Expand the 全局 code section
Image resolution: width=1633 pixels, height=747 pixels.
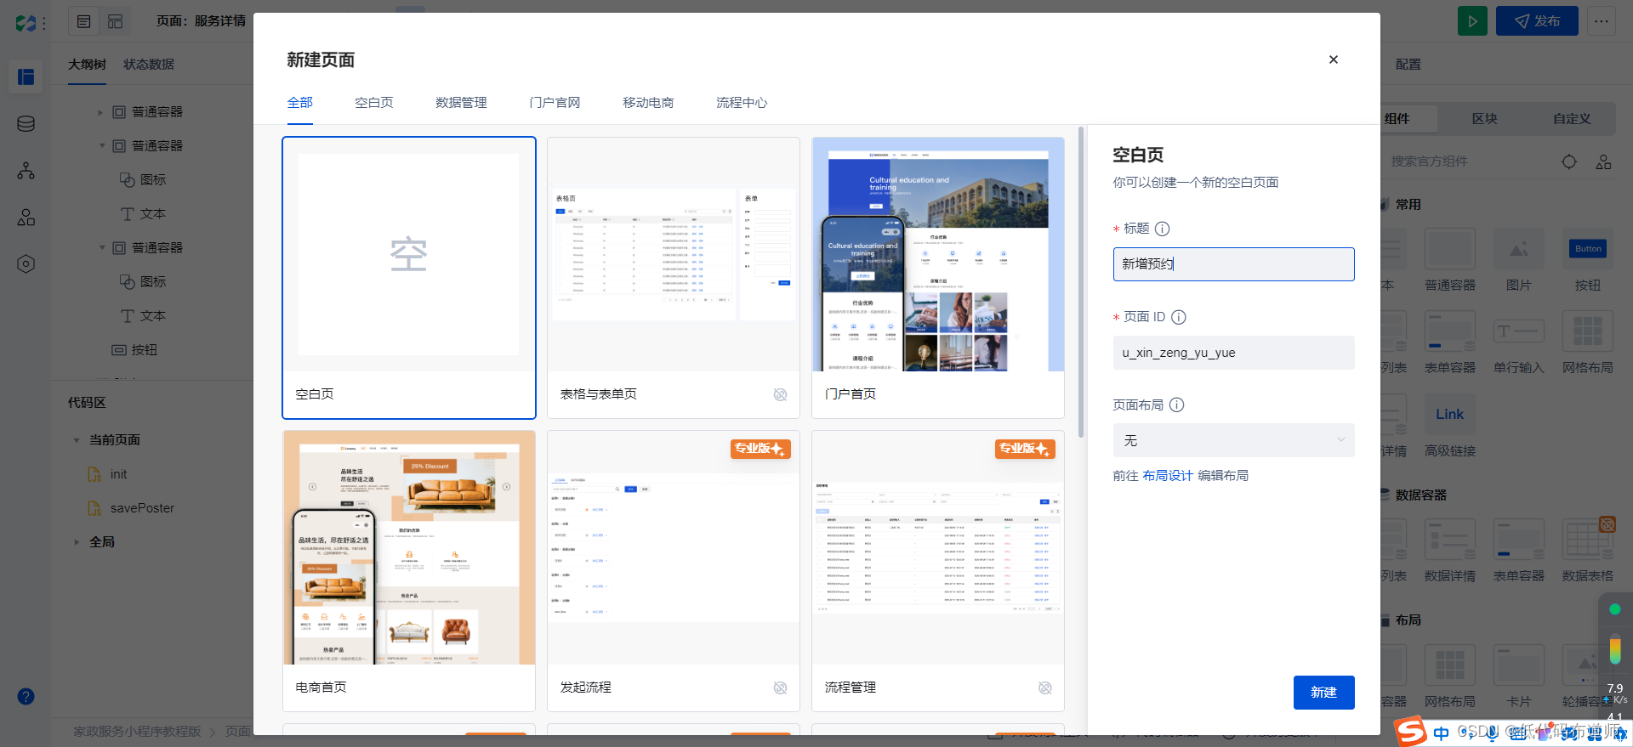coord(77,542)
